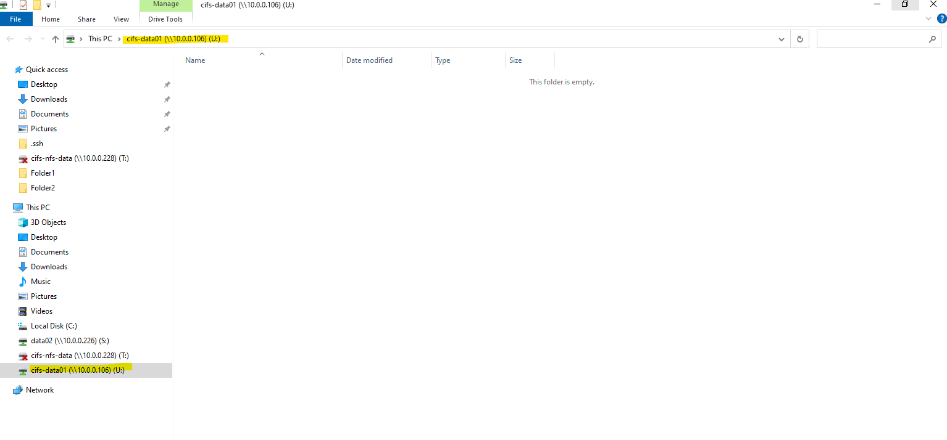Viewport: 947px width, 440px height.
Task: Open Folder2 in Quick access
Action: (43, 188)
